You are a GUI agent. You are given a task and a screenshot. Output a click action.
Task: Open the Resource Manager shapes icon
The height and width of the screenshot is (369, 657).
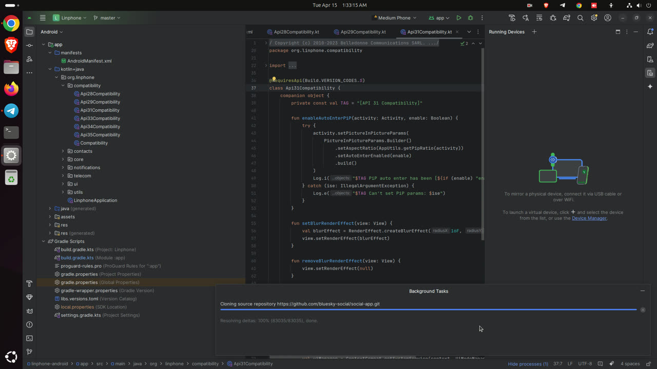tap(29, 59)
